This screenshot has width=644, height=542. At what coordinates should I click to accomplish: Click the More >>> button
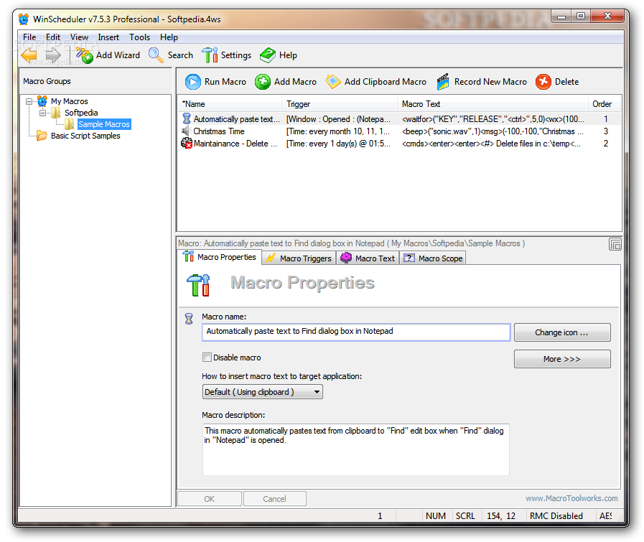tap(562, 359)
